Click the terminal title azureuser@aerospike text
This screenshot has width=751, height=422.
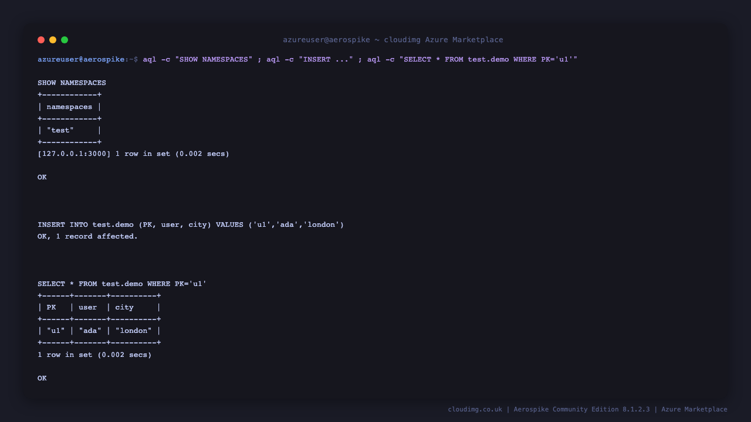(x=326, y=40)
